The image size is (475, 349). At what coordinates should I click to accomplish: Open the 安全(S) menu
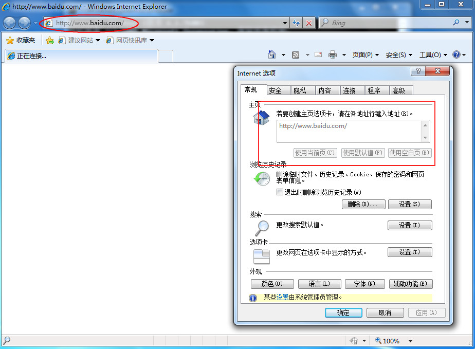(x=399, y=55)
